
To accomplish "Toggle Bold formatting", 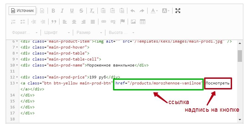I will [x=53, y=11].
